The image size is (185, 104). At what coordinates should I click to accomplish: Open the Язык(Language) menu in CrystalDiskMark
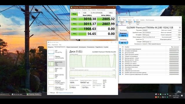coord(101,10)
